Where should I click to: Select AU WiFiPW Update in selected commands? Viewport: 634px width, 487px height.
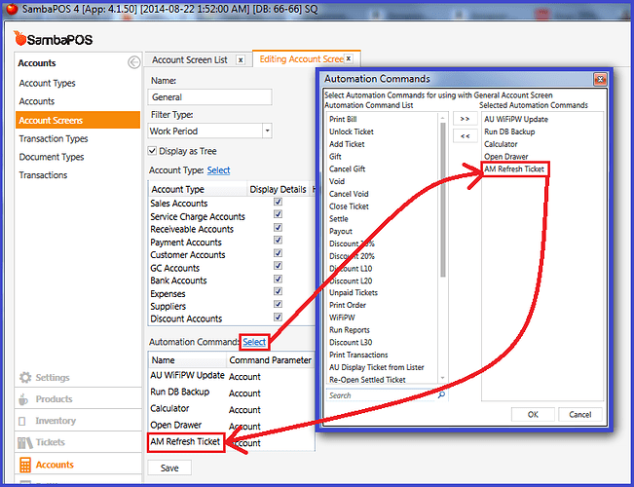tap(516, 120)
